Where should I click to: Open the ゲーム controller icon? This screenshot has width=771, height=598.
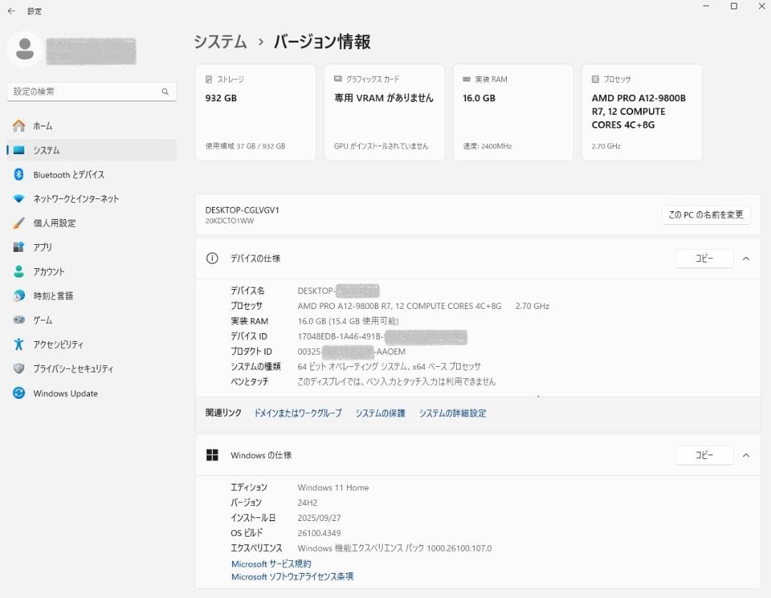pos(19,320)
